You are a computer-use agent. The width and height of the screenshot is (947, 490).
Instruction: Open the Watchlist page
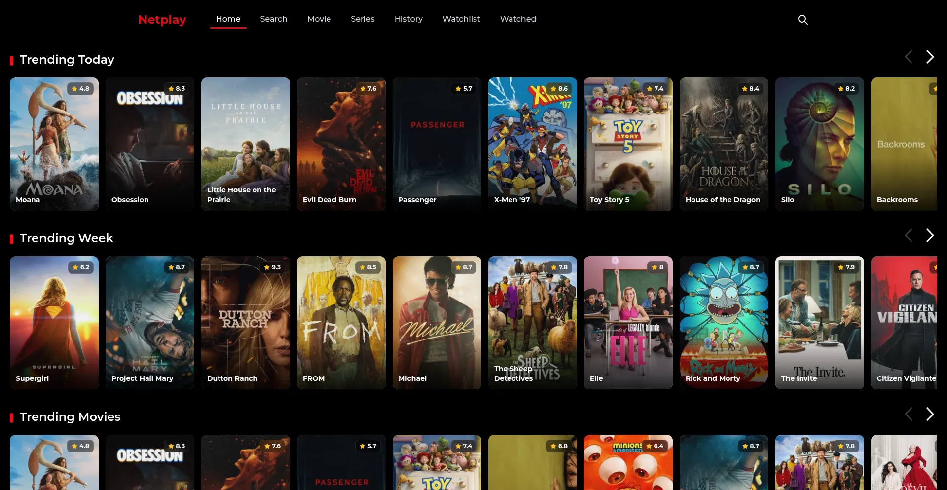(461, 19)
